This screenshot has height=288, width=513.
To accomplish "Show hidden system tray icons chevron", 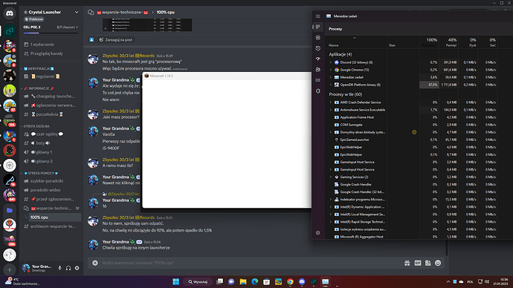I will click(x=448, y=282).
